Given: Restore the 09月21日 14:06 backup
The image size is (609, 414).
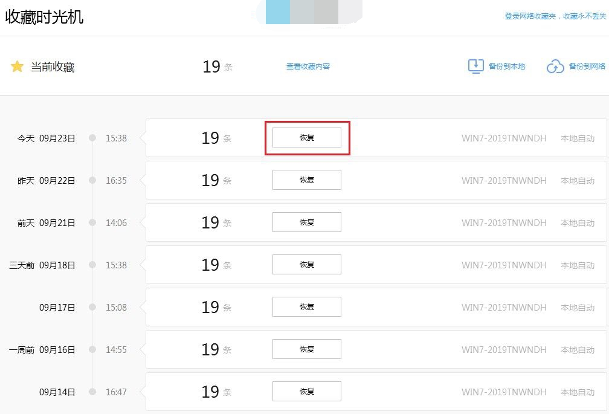Looking at the screenshot, I should click(307, 222).
